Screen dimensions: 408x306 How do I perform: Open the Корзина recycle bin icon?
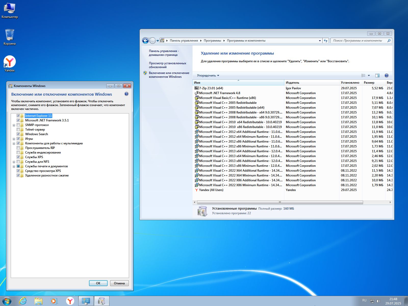[10, 37]
